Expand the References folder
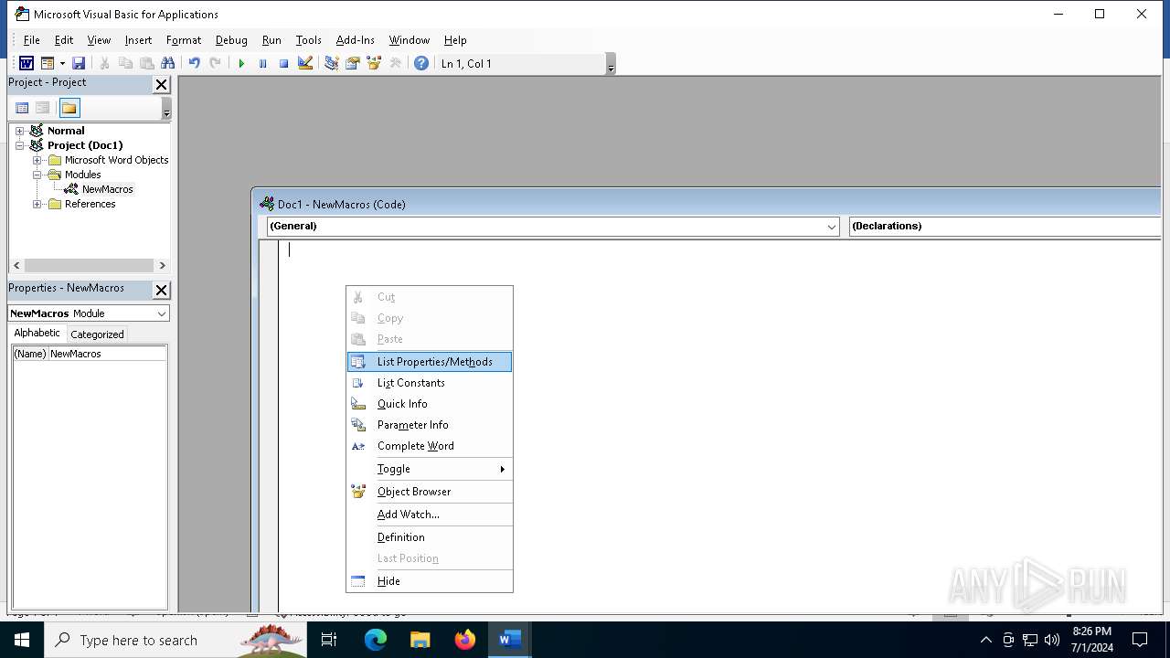Viewport: 1170px width, 658px height. tap(37, 204)
